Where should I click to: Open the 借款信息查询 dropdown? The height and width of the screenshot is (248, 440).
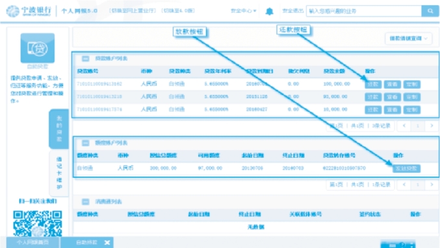click(x=409, y=38)
